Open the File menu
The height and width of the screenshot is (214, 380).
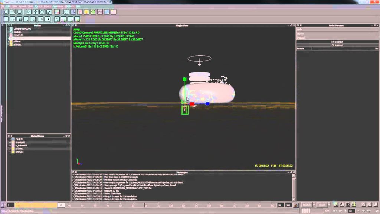pyautogui.click(x=3, y=6)
